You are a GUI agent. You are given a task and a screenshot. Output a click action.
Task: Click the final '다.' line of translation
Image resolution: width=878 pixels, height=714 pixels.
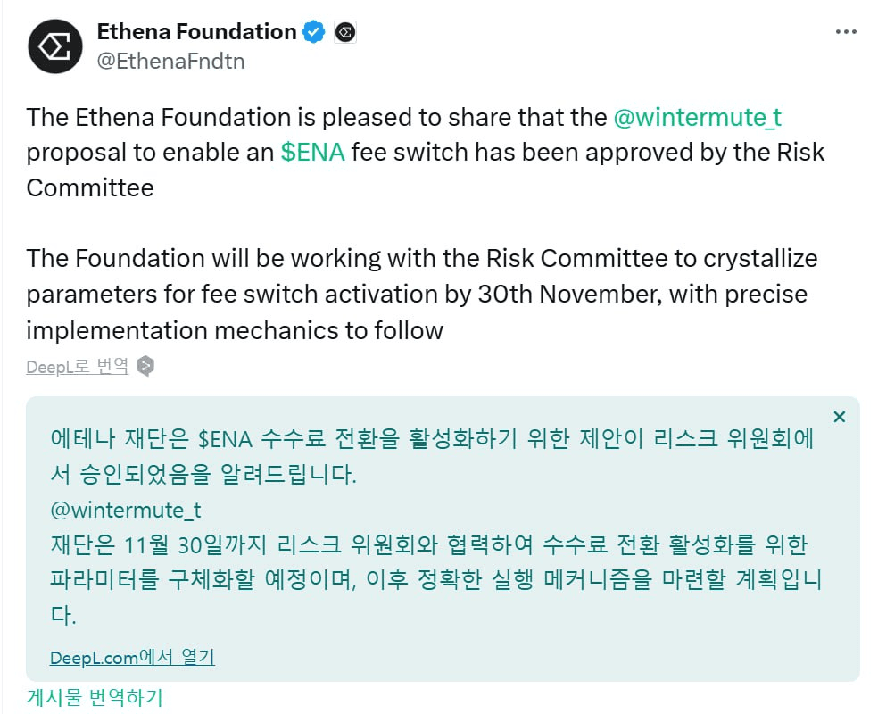pyautogui.click(x=62, y=615)
